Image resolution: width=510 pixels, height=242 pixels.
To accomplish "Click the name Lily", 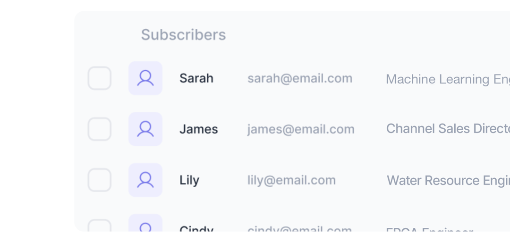I will click(x=189, y=180).
